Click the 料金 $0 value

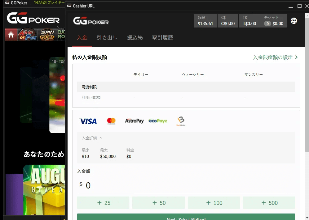[129, 156]
